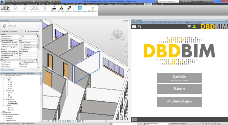228x125 pixels.
Task: Open the DBD-BIM hamburger menu
Action: tap(134, 27)
